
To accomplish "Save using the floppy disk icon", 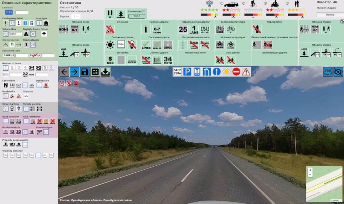I will (x=85, y=72).
